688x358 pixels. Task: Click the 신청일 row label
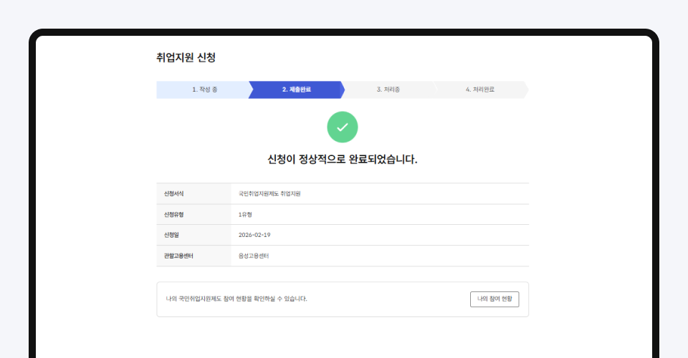pyautogui.click(x=171, y=235)
